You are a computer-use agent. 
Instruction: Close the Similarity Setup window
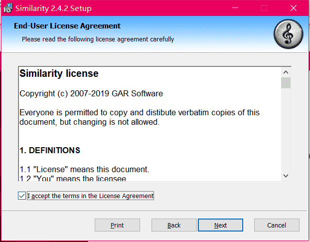pyautogui.click(x=294, y=8)
